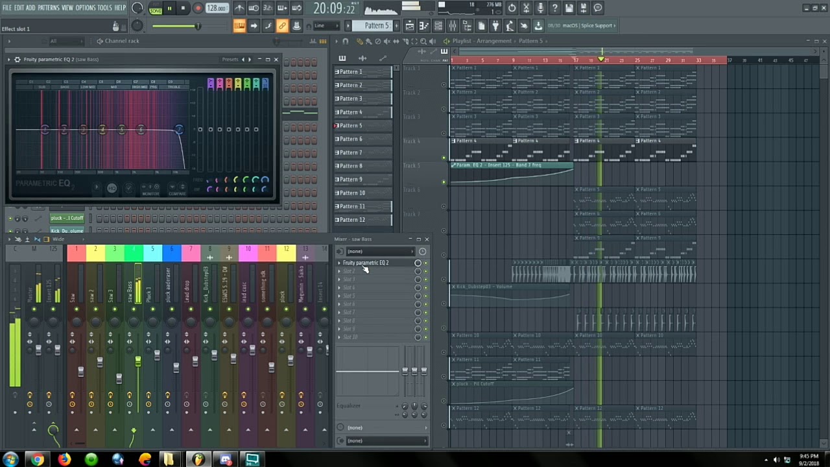Open the EDIT menu
Screen dimensions: 830x467
[19, 8]
